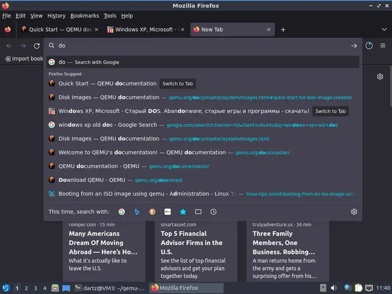
Task: Open the Edit menu
Action: pyautogui.click(x=21, y=16)
